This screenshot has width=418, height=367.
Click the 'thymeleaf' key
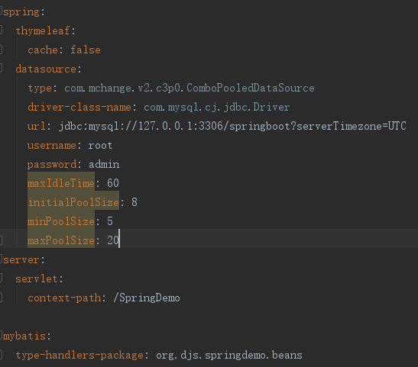click(x=43, y=31)
